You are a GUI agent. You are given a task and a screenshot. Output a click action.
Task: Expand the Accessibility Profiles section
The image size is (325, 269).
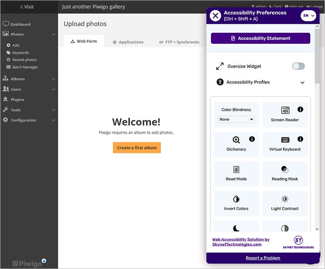pyautogui.click(x=302, y=83)
